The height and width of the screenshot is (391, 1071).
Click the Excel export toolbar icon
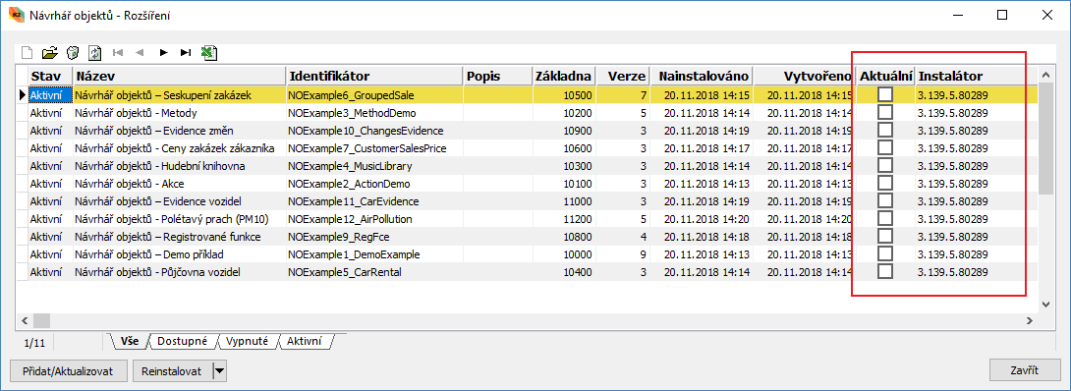point(209,52)
